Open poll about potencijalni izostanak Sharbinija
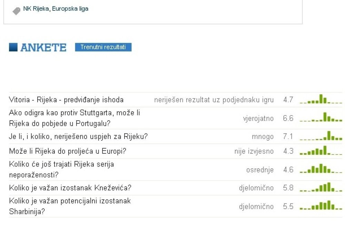Viewport: 345px width, 235px height. 70,206
